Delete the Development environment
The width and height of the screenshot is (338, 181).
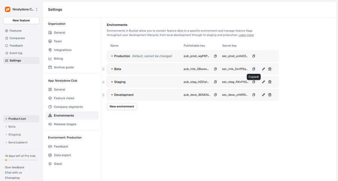click(x=270, y=95)
